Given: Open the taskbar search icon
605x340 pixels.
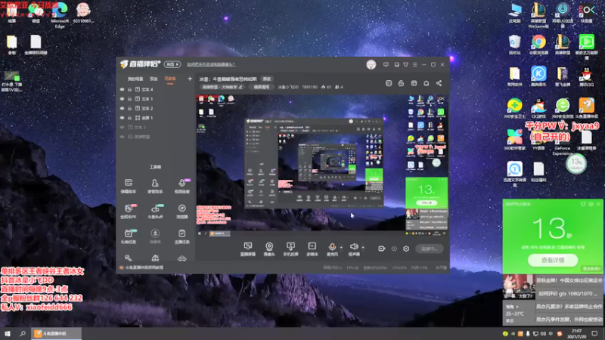Looking at the screenshot, I should pos(23,333).
